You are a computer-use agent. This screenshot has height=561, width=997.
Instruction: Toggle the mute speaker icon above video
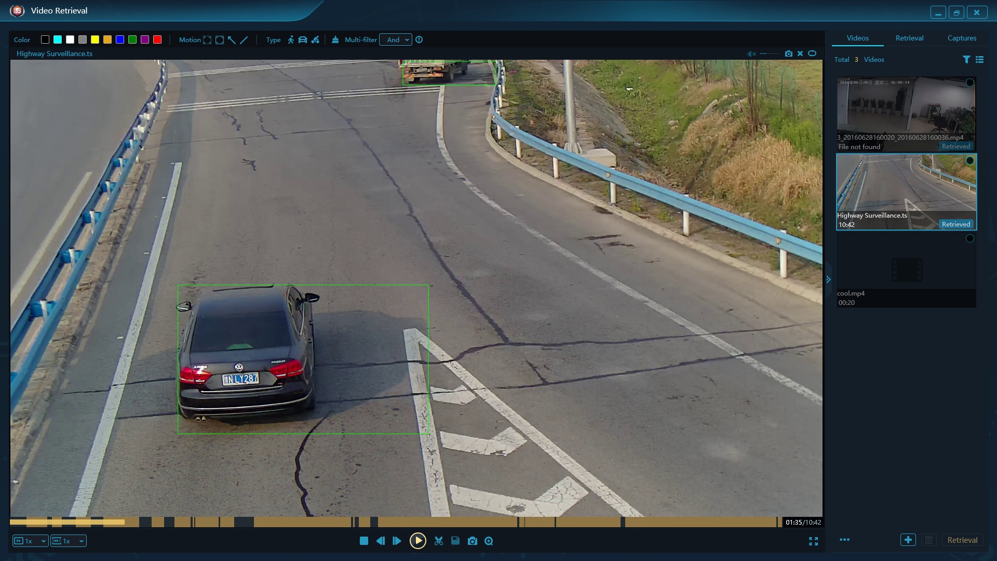[x=751, y=54]
